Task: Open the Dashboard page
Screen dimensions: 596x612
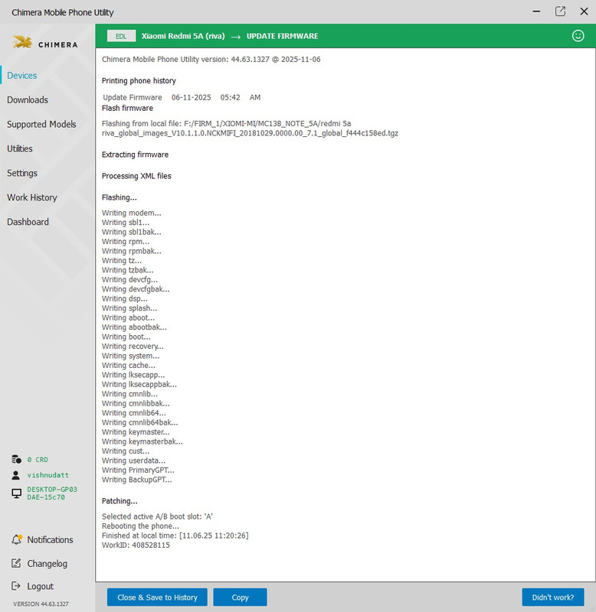Action: pos(28,222)
